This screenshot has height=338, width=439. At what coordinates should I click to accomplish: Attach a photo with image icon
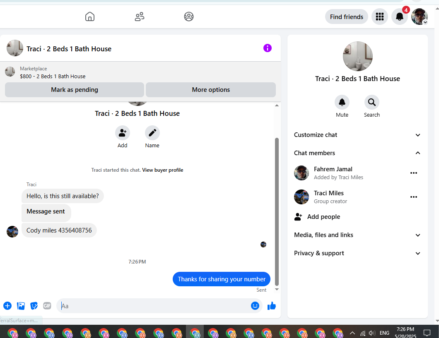pos(21,306)
